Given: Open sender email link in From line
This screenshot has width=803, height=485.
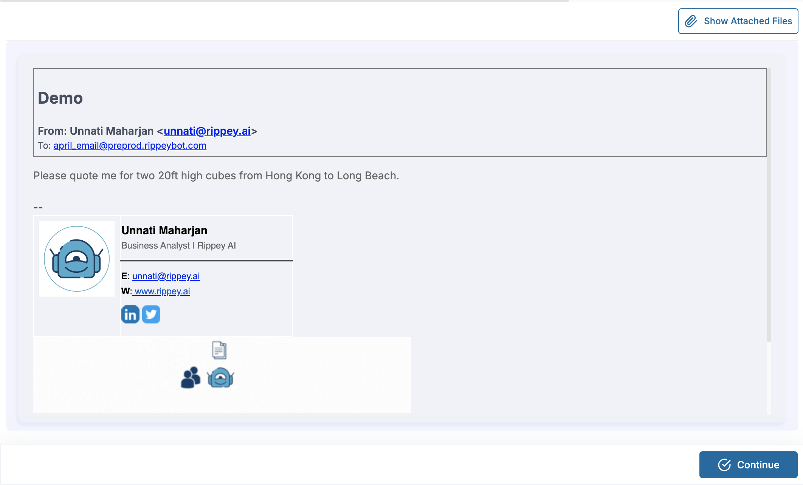Looking at the screenshot, I should (x=207, y=131).
